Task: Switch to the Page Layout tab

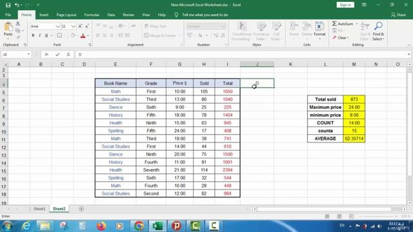Action: coord(66,15)
